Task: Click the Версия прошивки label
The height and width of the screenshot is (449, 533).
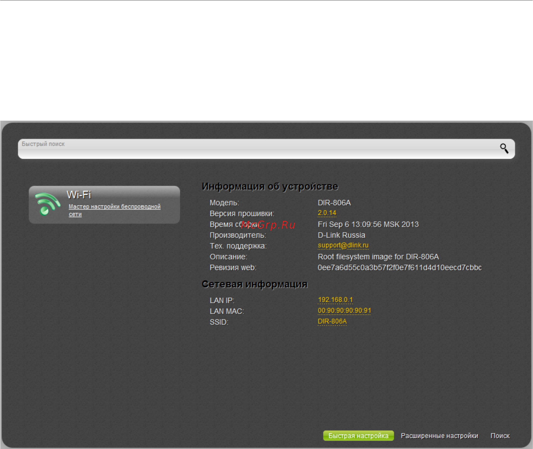Action: (242, 213)
